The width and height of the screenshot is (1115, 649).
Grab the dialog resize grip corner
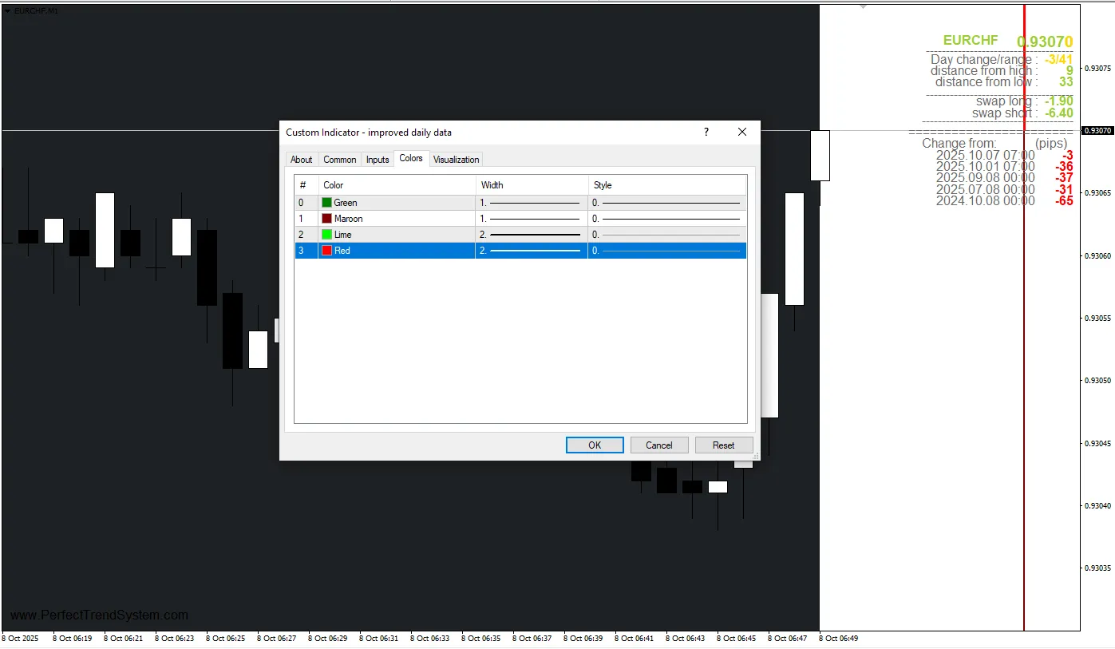pyautogui.click(x=755, y=456)
